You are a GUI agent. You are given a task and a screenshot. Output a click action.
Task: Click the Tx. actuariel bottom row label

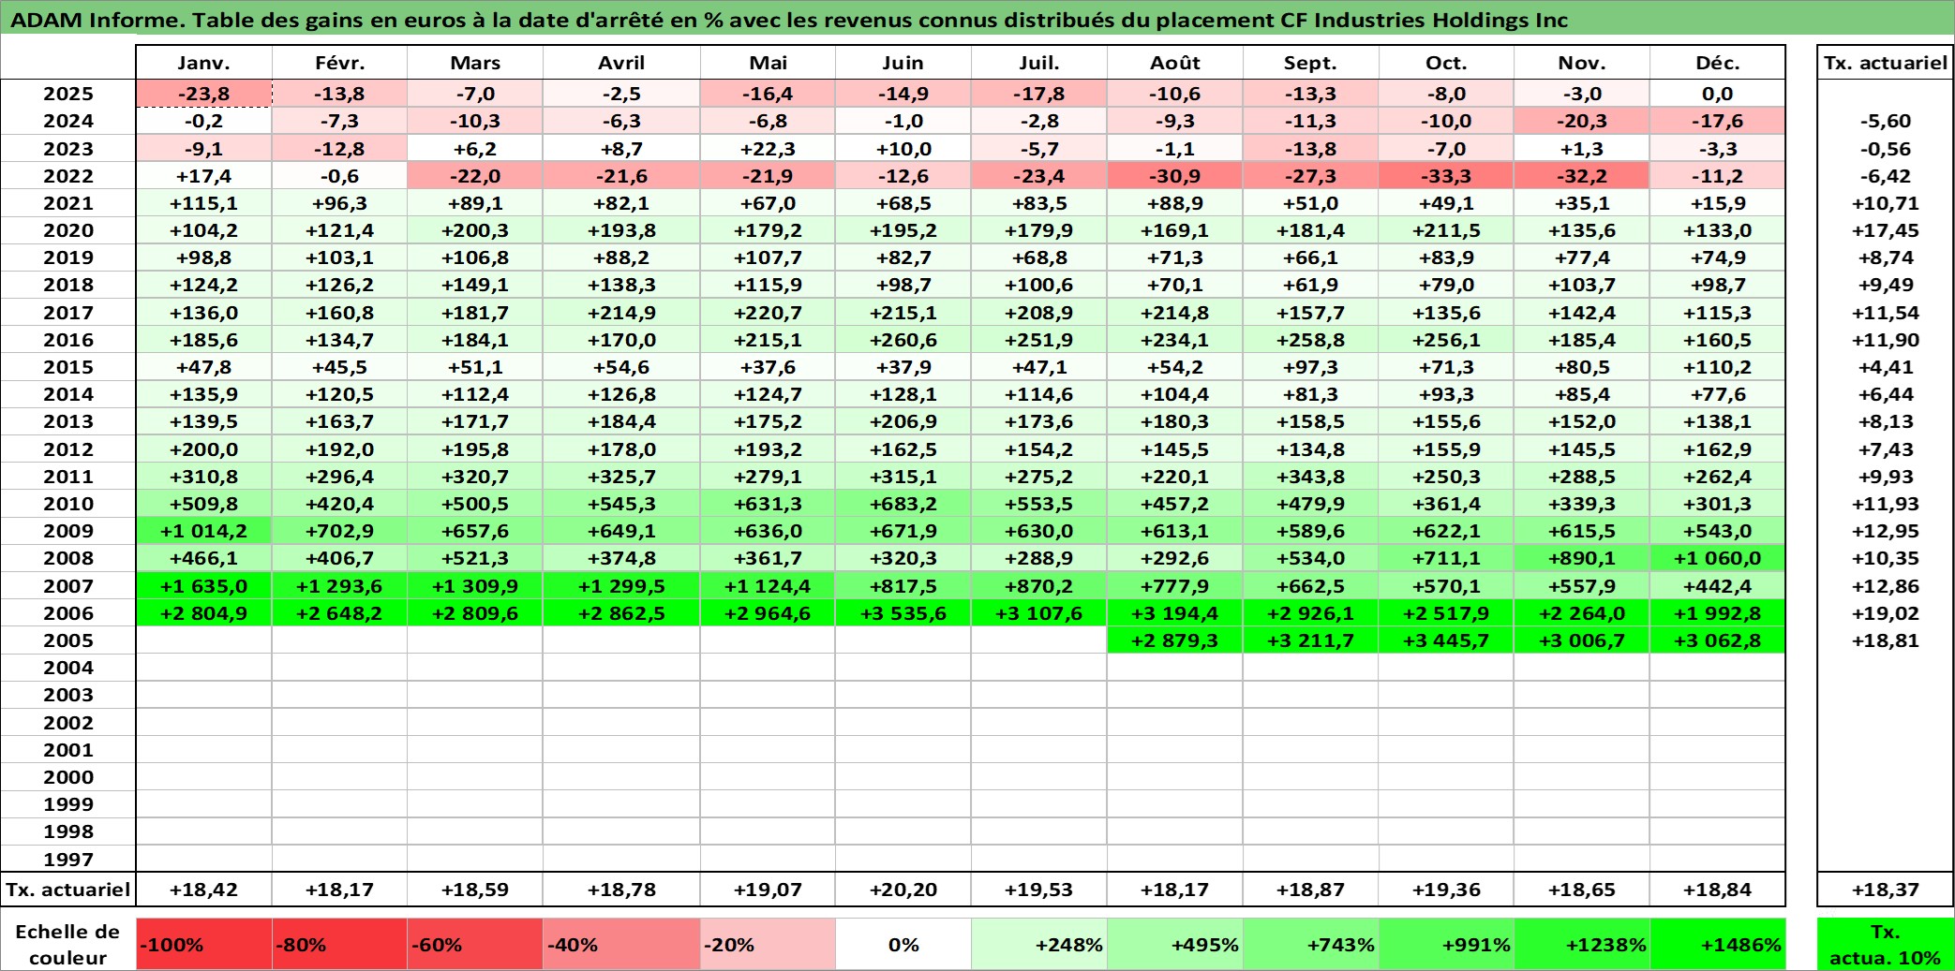click(x=68, y=890)
